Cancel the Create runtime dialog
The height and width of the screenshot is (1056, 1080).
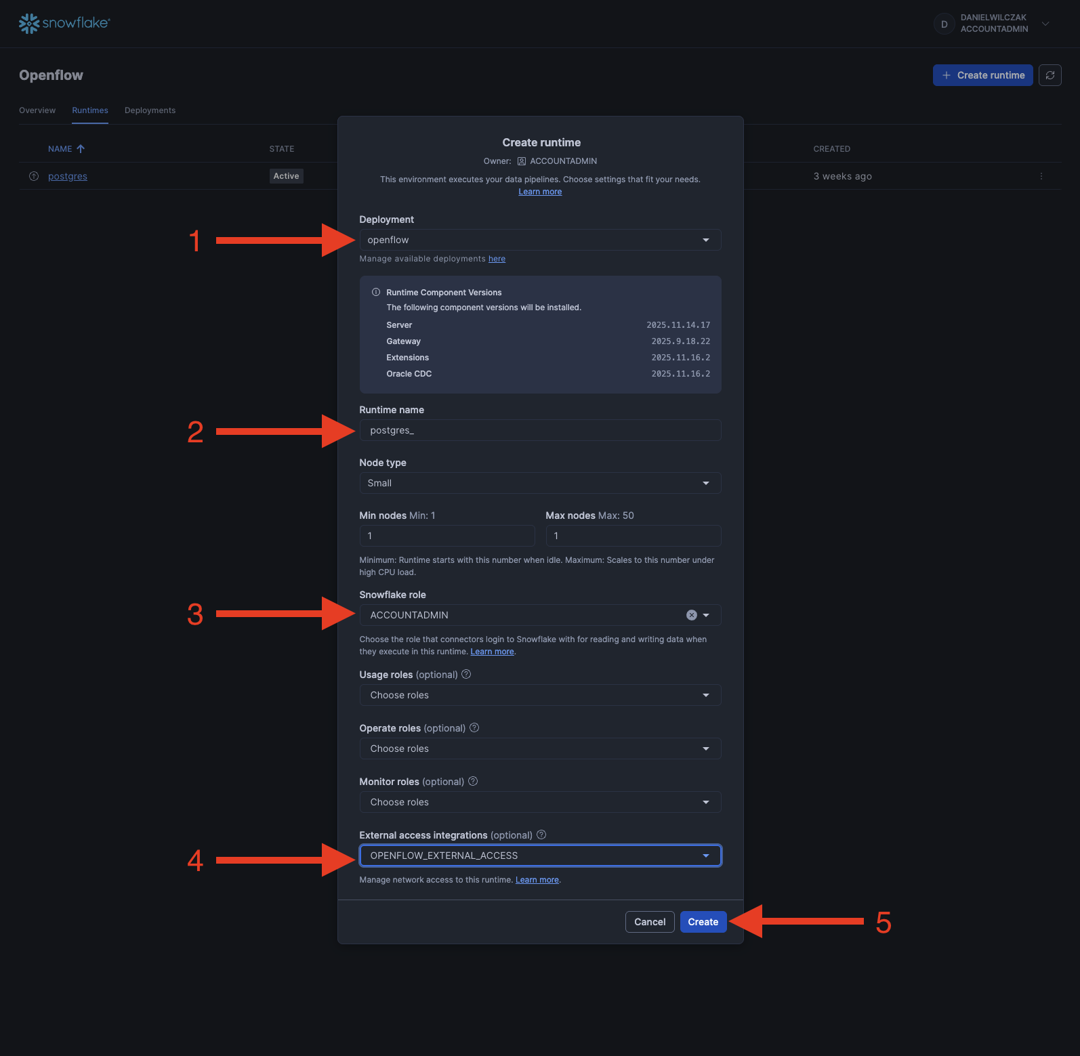point(649,922)
